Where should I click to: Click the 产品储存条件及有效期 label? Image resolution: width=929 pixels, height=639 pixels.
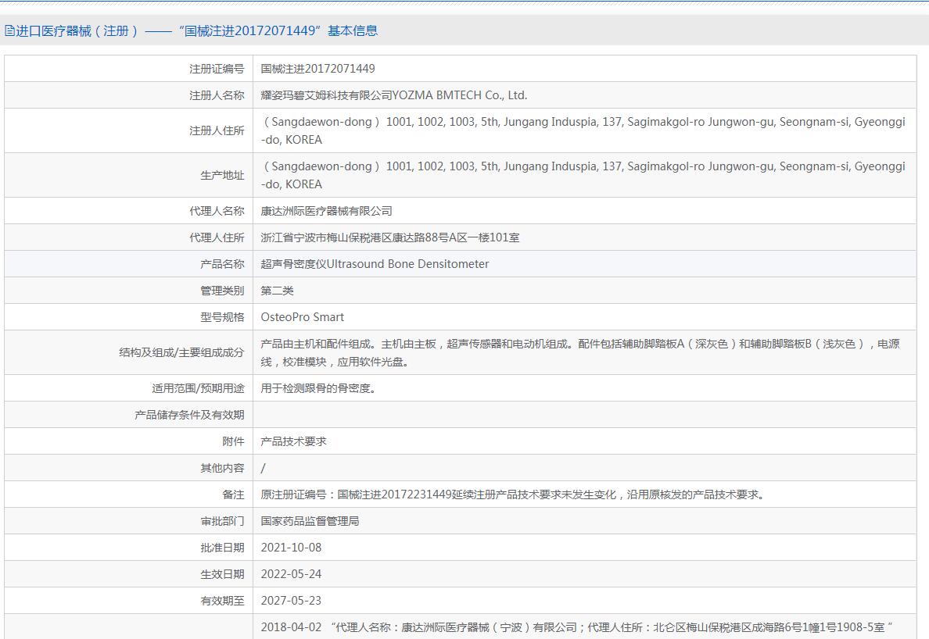pyautogui.click(x=189, y=415)
